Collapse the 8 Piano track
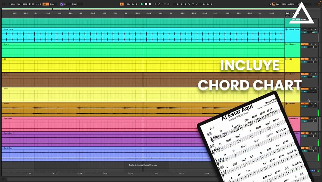 pyautogui.click(x=286, y=104)
